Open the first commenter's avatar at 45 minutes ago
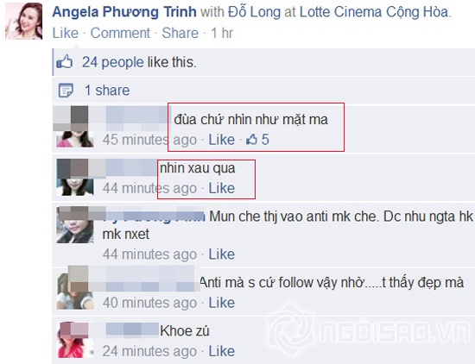The height and width of the screenshot is (364, 475). point(74,127)
